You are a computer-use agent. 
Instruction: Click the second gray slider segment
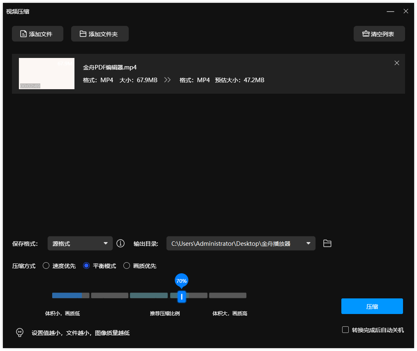point(109,296)
